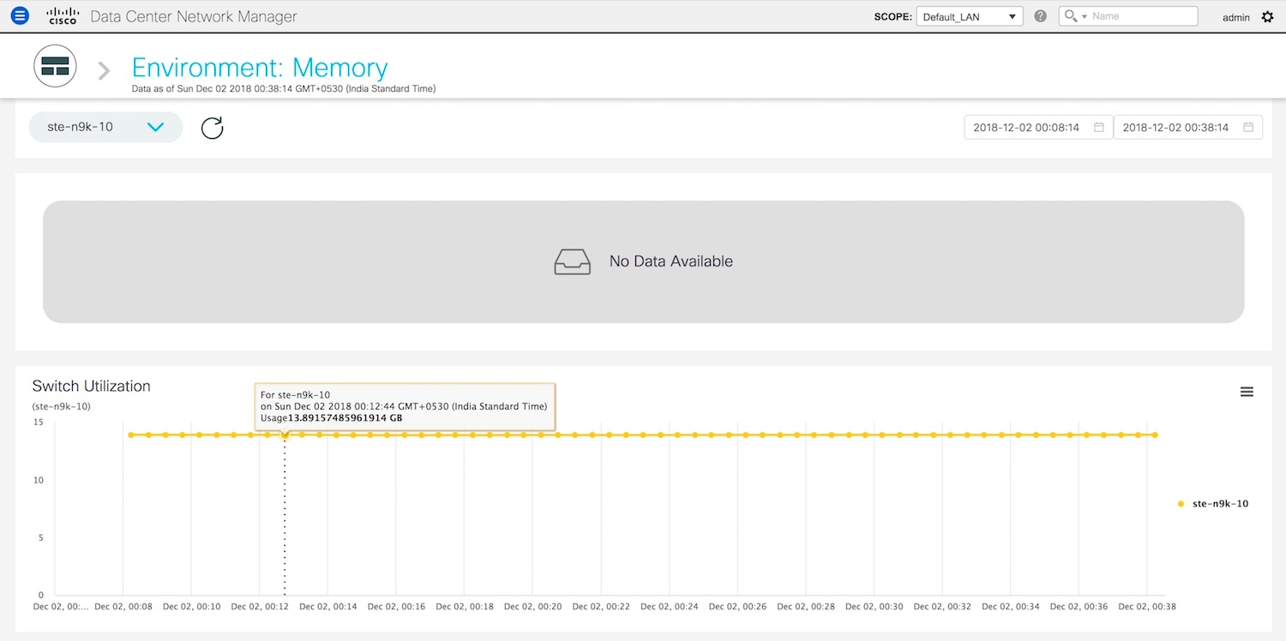Image resolution: width=1286 pixels, height=641 pixels.
Task: Click the end date field 2018-12-02 00:38:14
Action: click(x=1175, y=128)
